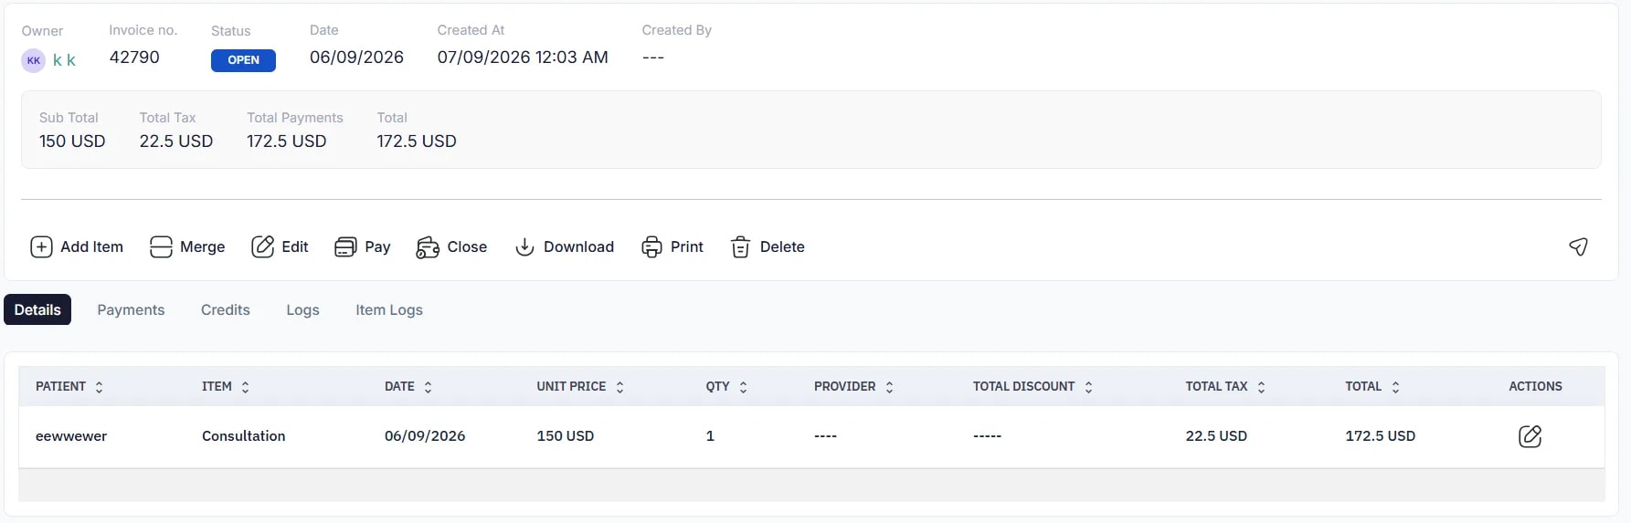Click the Close invoice icon

tap(428, 247)
